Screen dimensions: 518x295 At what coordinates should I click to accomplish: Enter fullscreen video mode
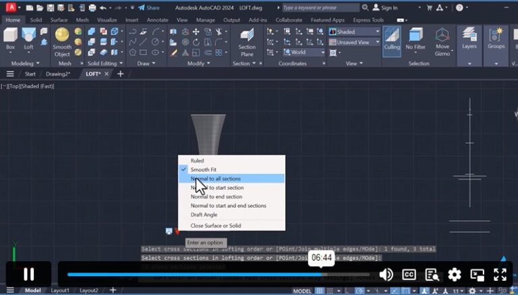click(500, 275)
